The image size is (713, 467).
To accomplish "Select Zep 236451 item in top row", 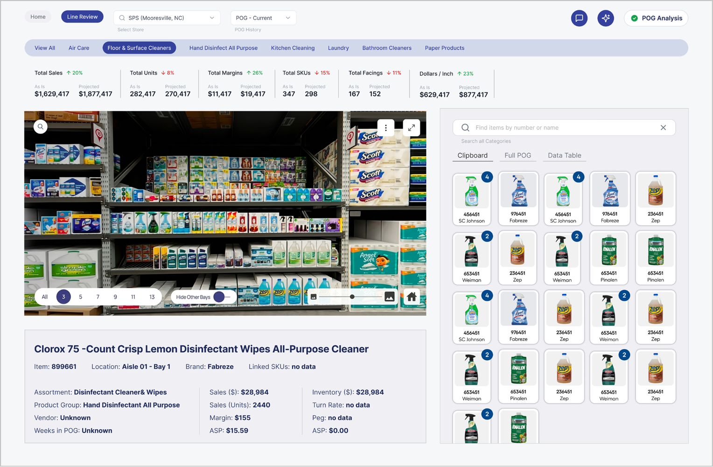I will pyautogui.click(x=656, y=199).
